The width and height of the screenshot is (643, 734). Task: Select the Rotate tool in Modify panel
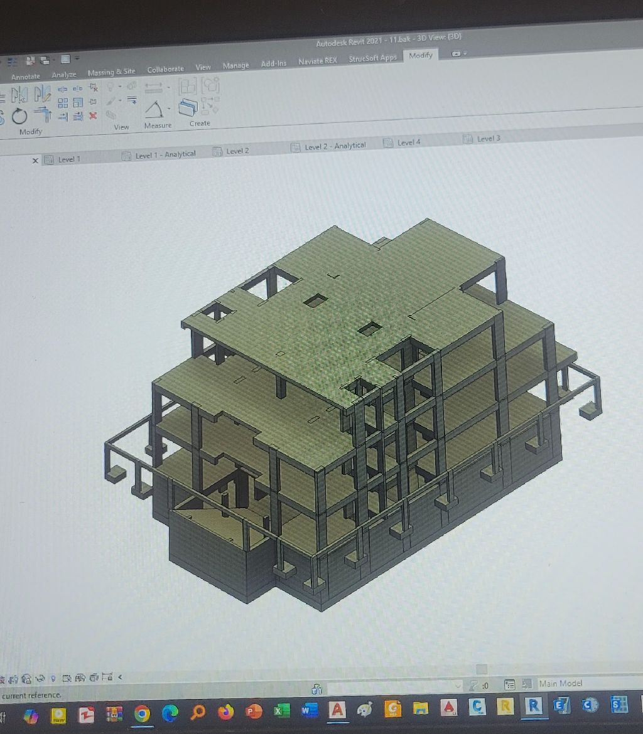(19, 117)
